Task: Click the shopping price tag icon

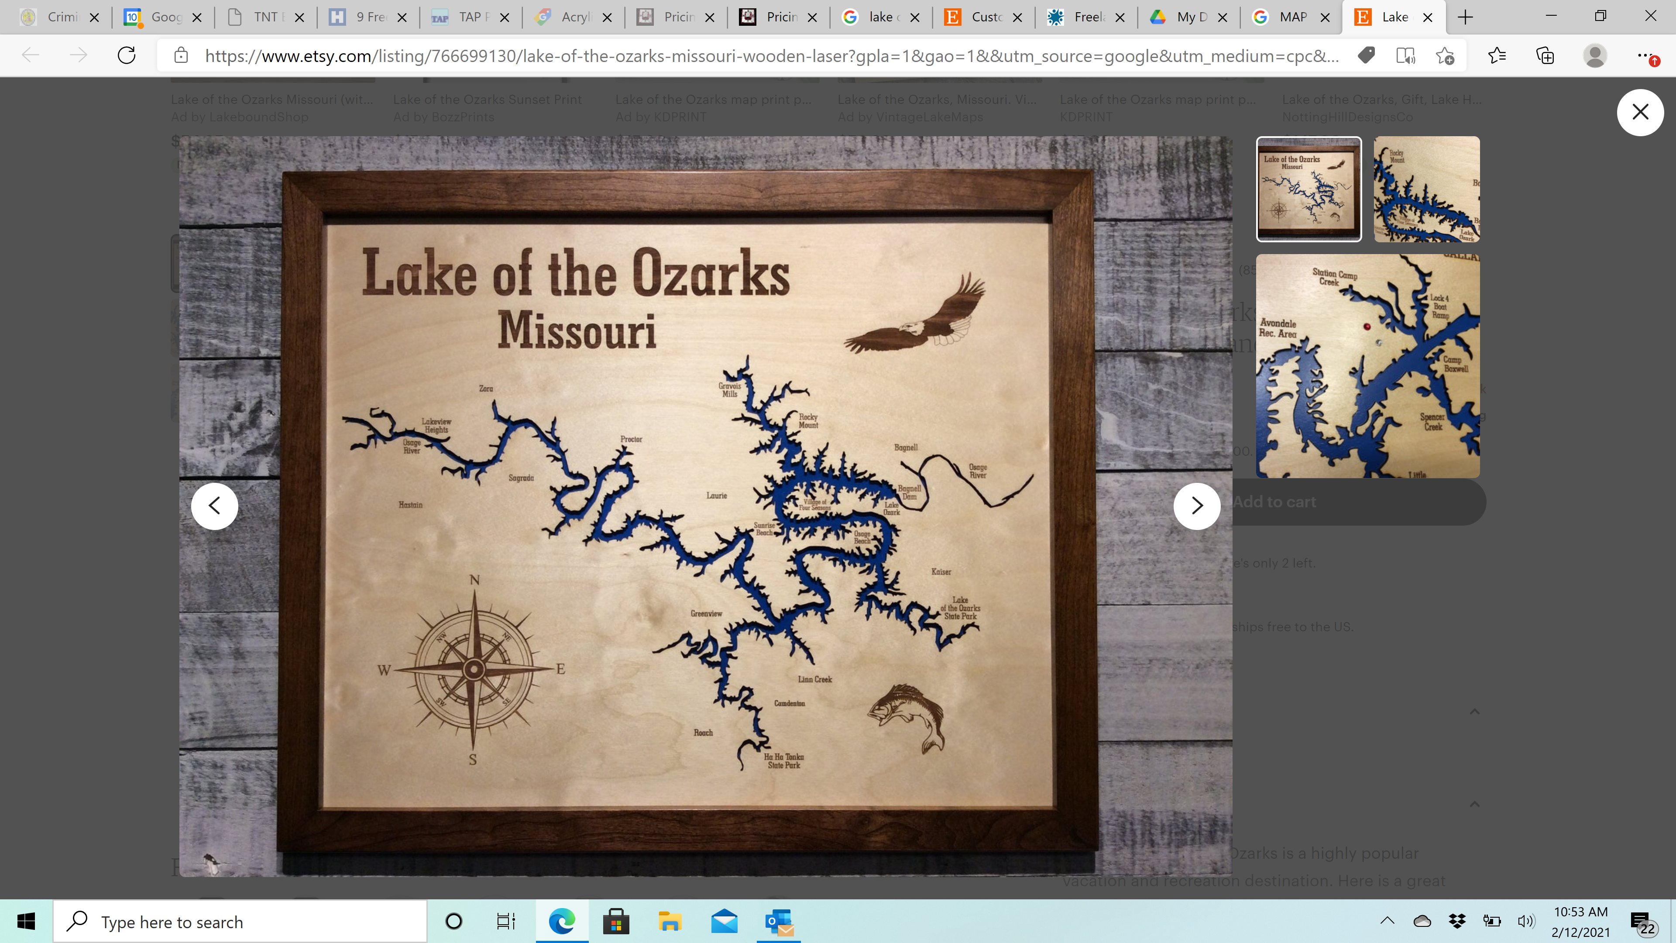Action: [x=1366, y=55]
